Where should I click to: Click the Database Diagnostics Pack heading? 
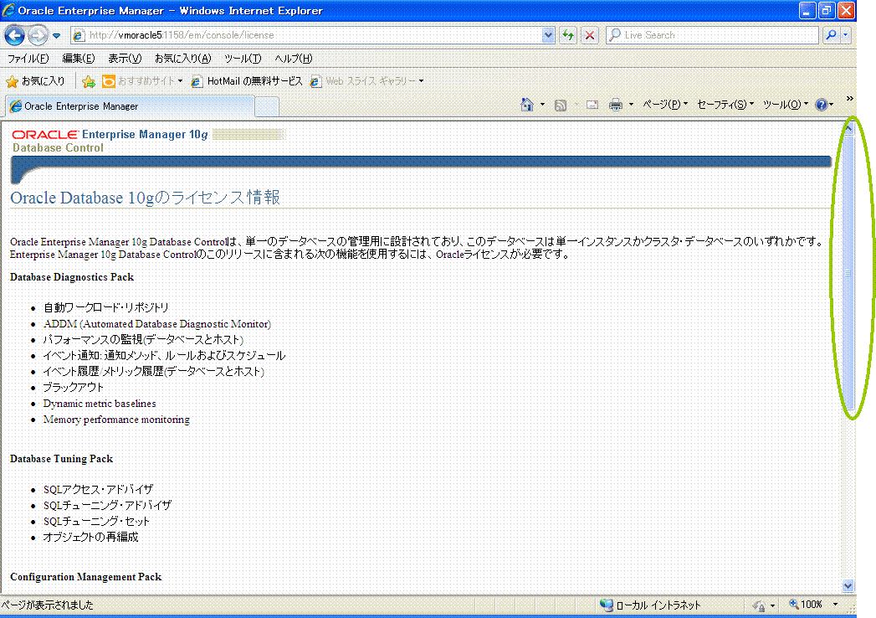click(x=72, y=277)
